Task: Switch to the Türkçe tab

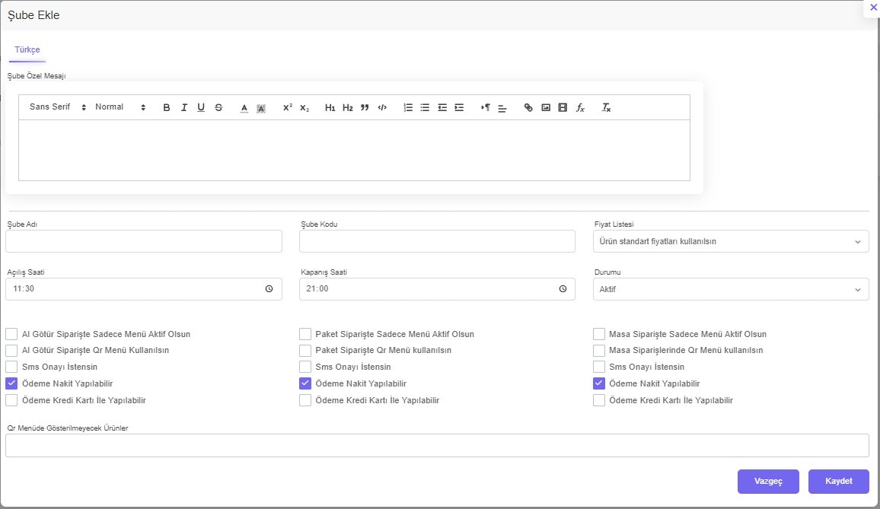Action: pyautogui.click(x=27, y=49)
